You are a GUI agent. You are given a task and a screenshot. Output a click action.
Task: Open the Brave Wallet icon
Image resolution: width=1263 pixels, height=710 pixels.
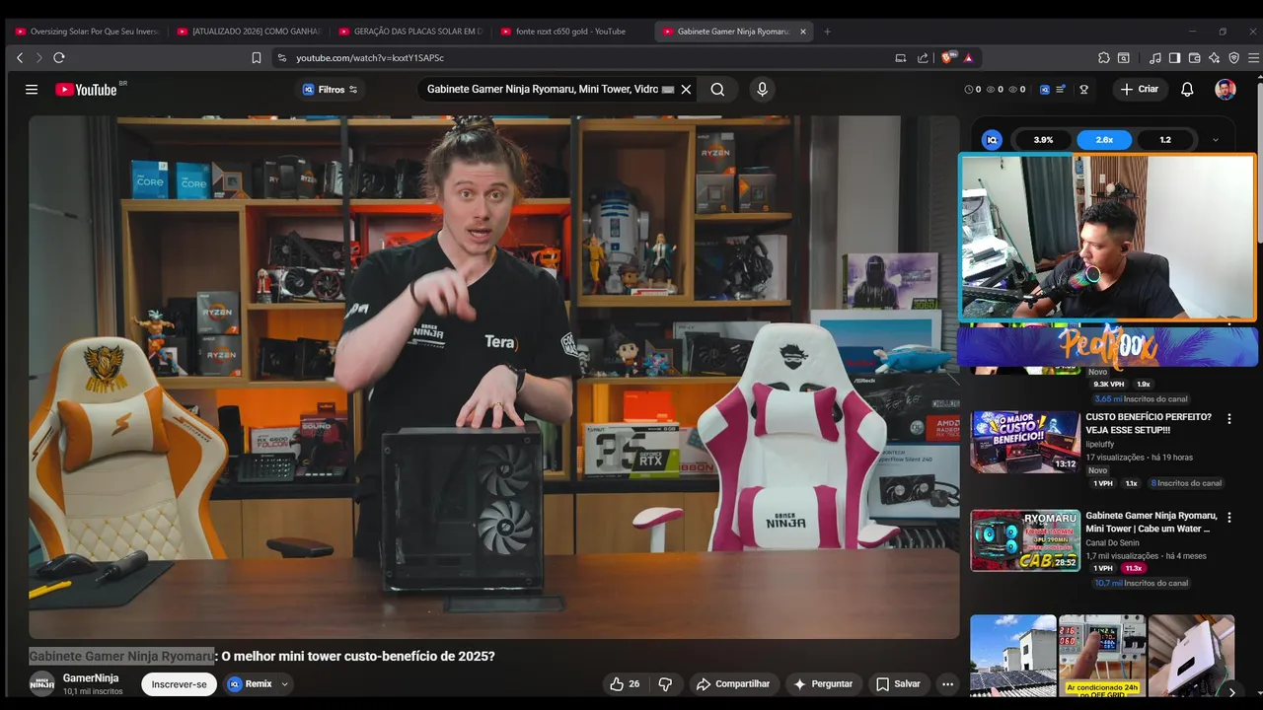[1194, 58]
